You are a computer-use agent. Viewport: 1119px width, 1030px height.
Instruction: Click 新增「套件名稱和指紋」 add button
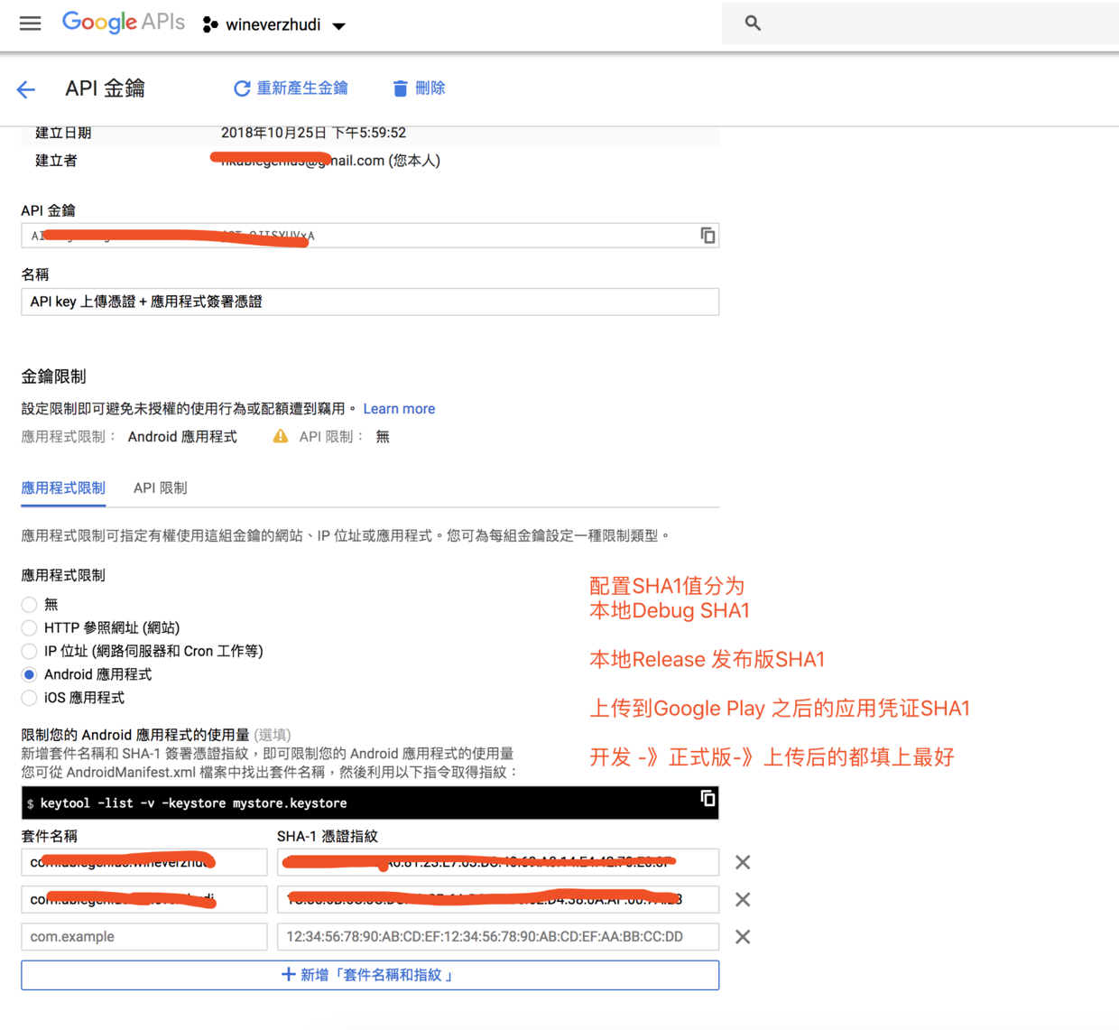pyautogui.click(x=370, y=975)
